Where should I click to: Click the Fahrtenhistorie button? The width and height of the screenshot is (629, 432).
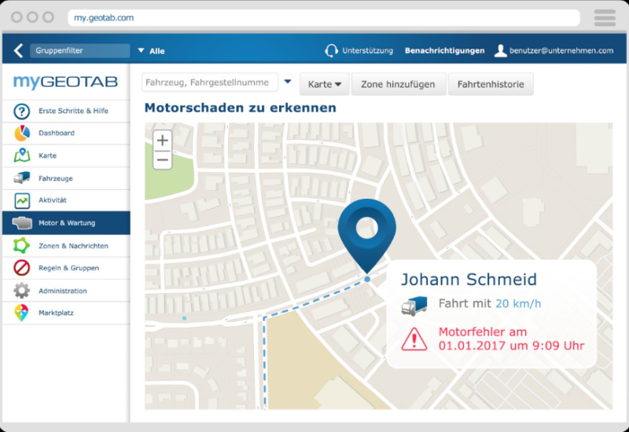coord(491,84)
